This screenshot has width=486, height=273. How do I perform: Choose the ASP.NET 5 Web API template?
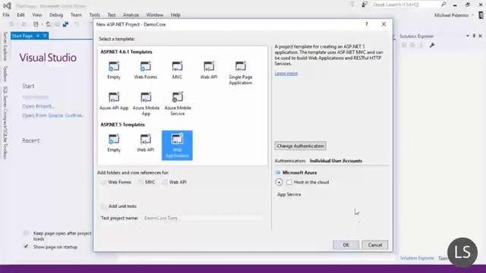click(x=145, y=143)
